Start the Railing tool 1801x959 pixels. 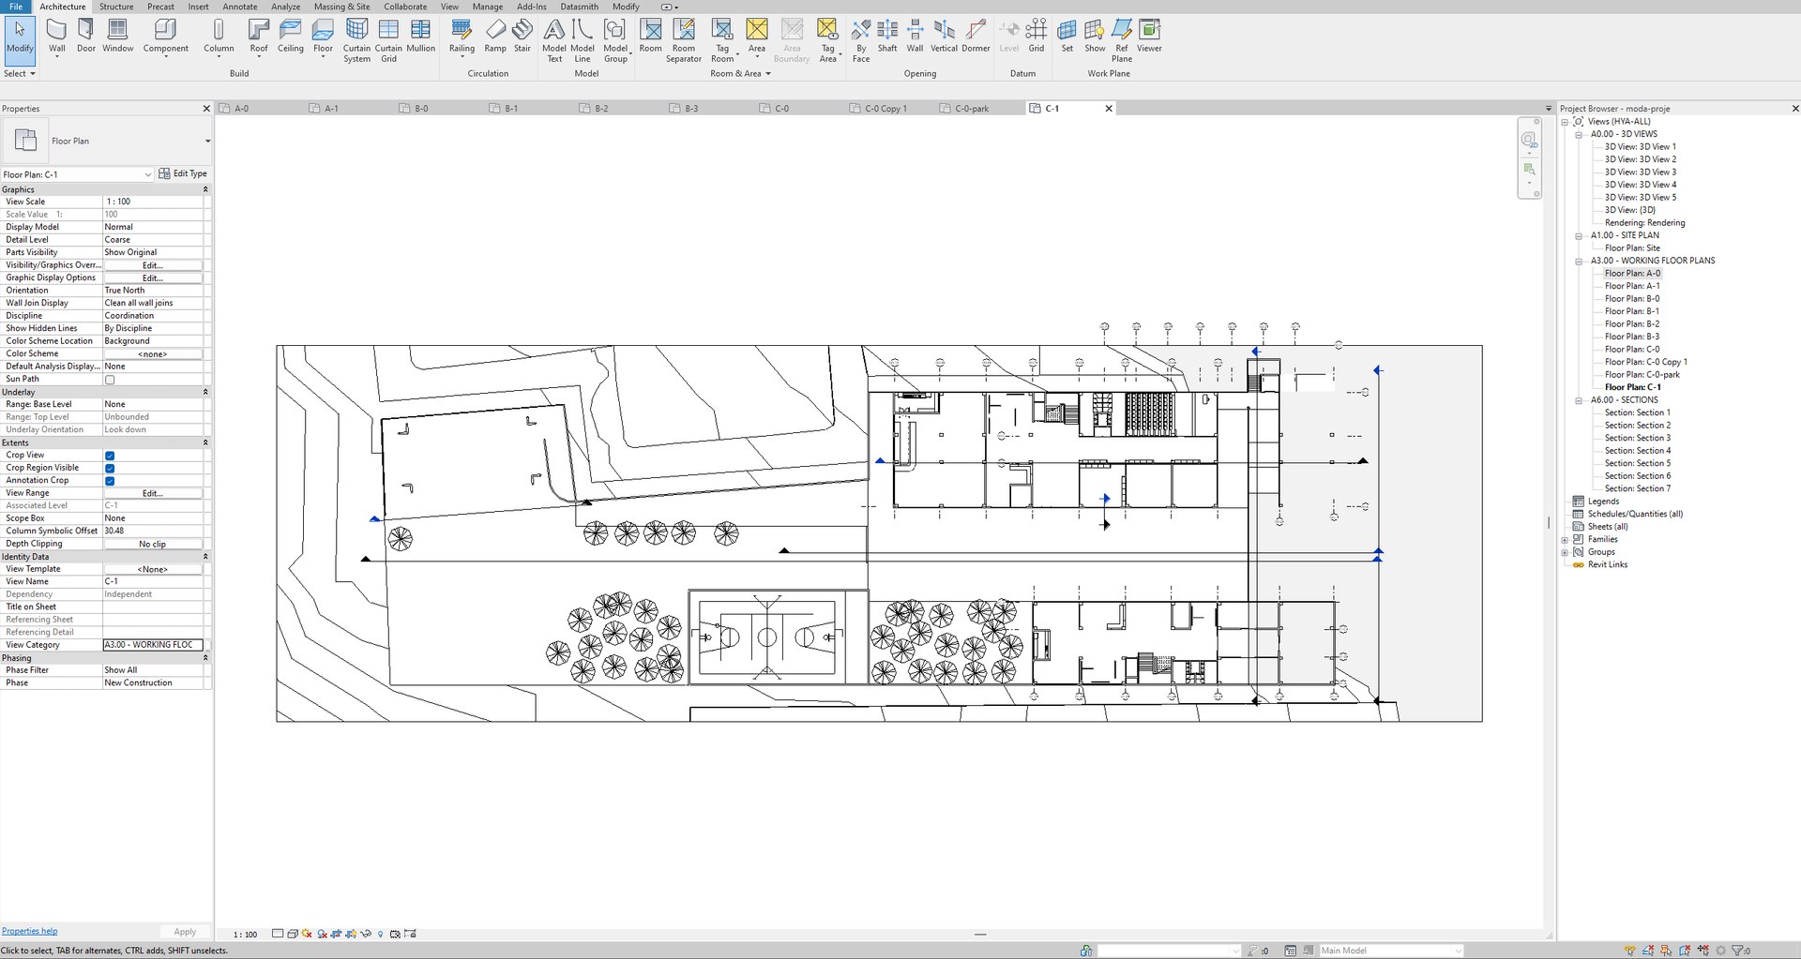click(x=462, y=37)
